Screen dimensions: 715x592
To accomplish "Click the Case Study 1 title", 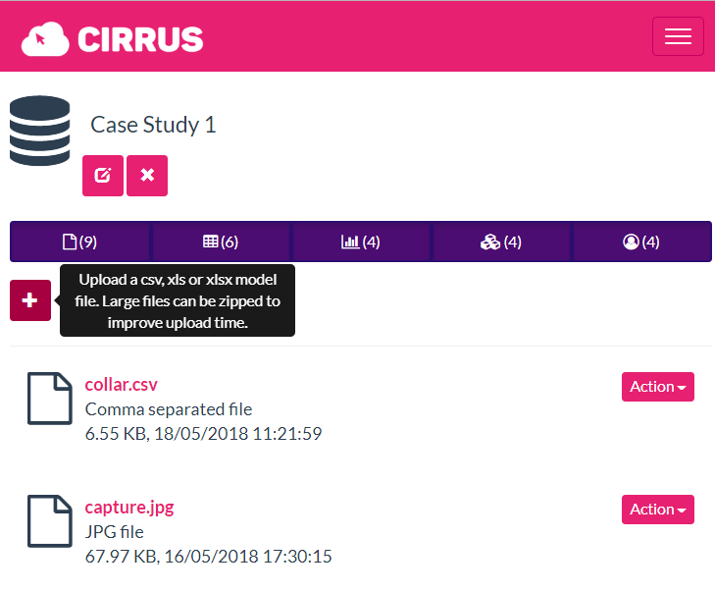I will [153, 125].
